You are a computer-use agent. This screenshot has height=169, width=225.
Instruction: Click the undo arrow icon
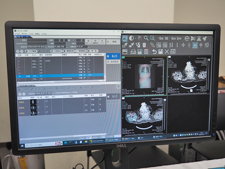(154, 51)
